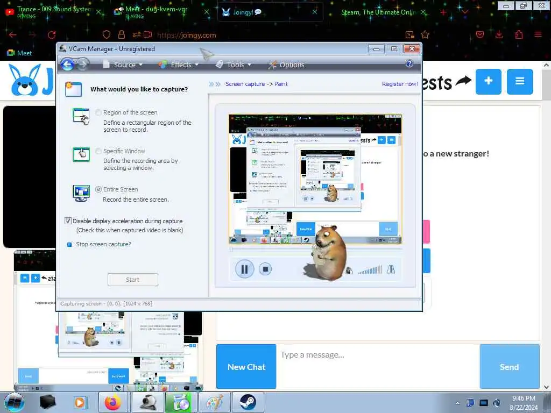The height and width of the screenshot is (413, 551).
Task: Click the preview position slider track
Action: point(315,250)
